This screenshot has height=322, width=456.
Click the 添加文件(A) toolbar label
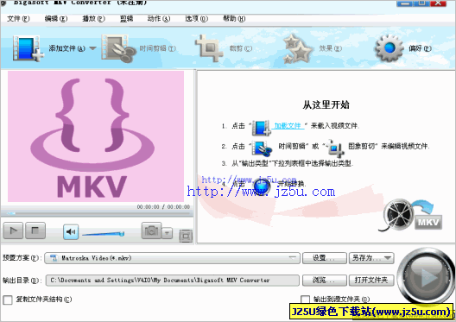(x=66, y=48)
